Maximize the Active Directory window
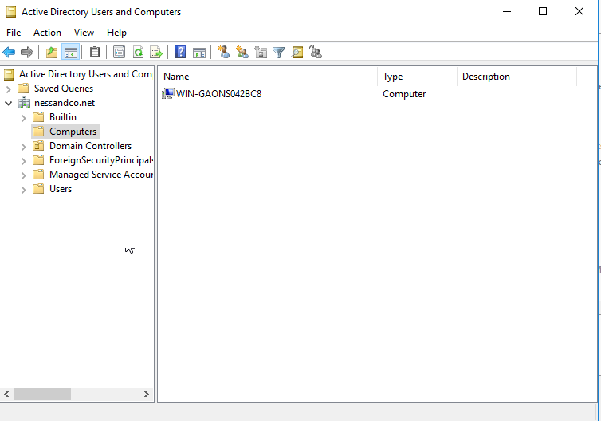 tap(543, 11)
